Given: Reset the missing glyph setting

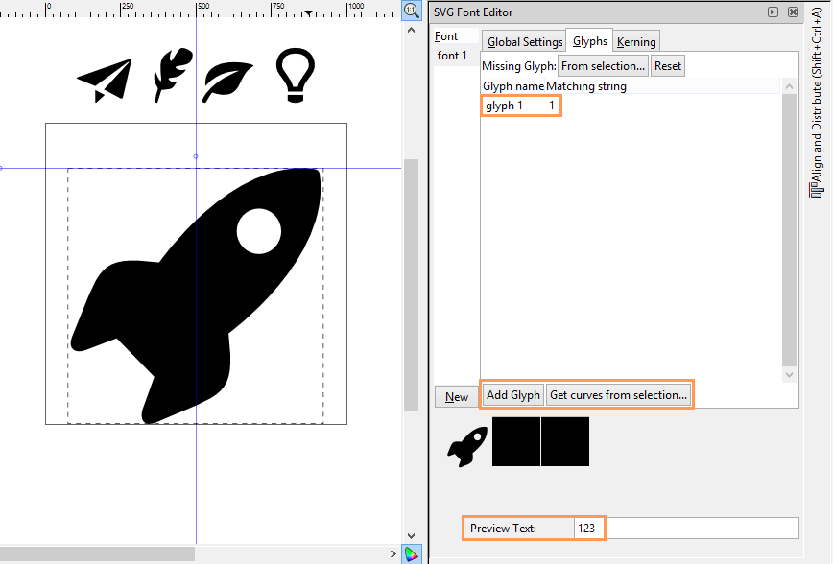Looking at the screenshot, I should [667, 65].
